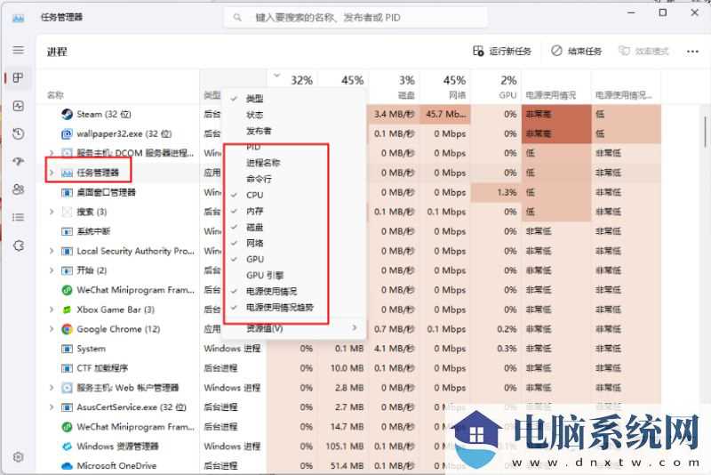711x475 pixels.
Task: Click the CTF 加载程序 process icon
Action: tap(67, 368)
